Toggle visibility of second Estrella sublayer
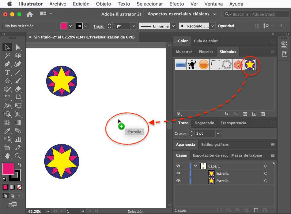This screenshot has width=291, height=214. [178, 181]
